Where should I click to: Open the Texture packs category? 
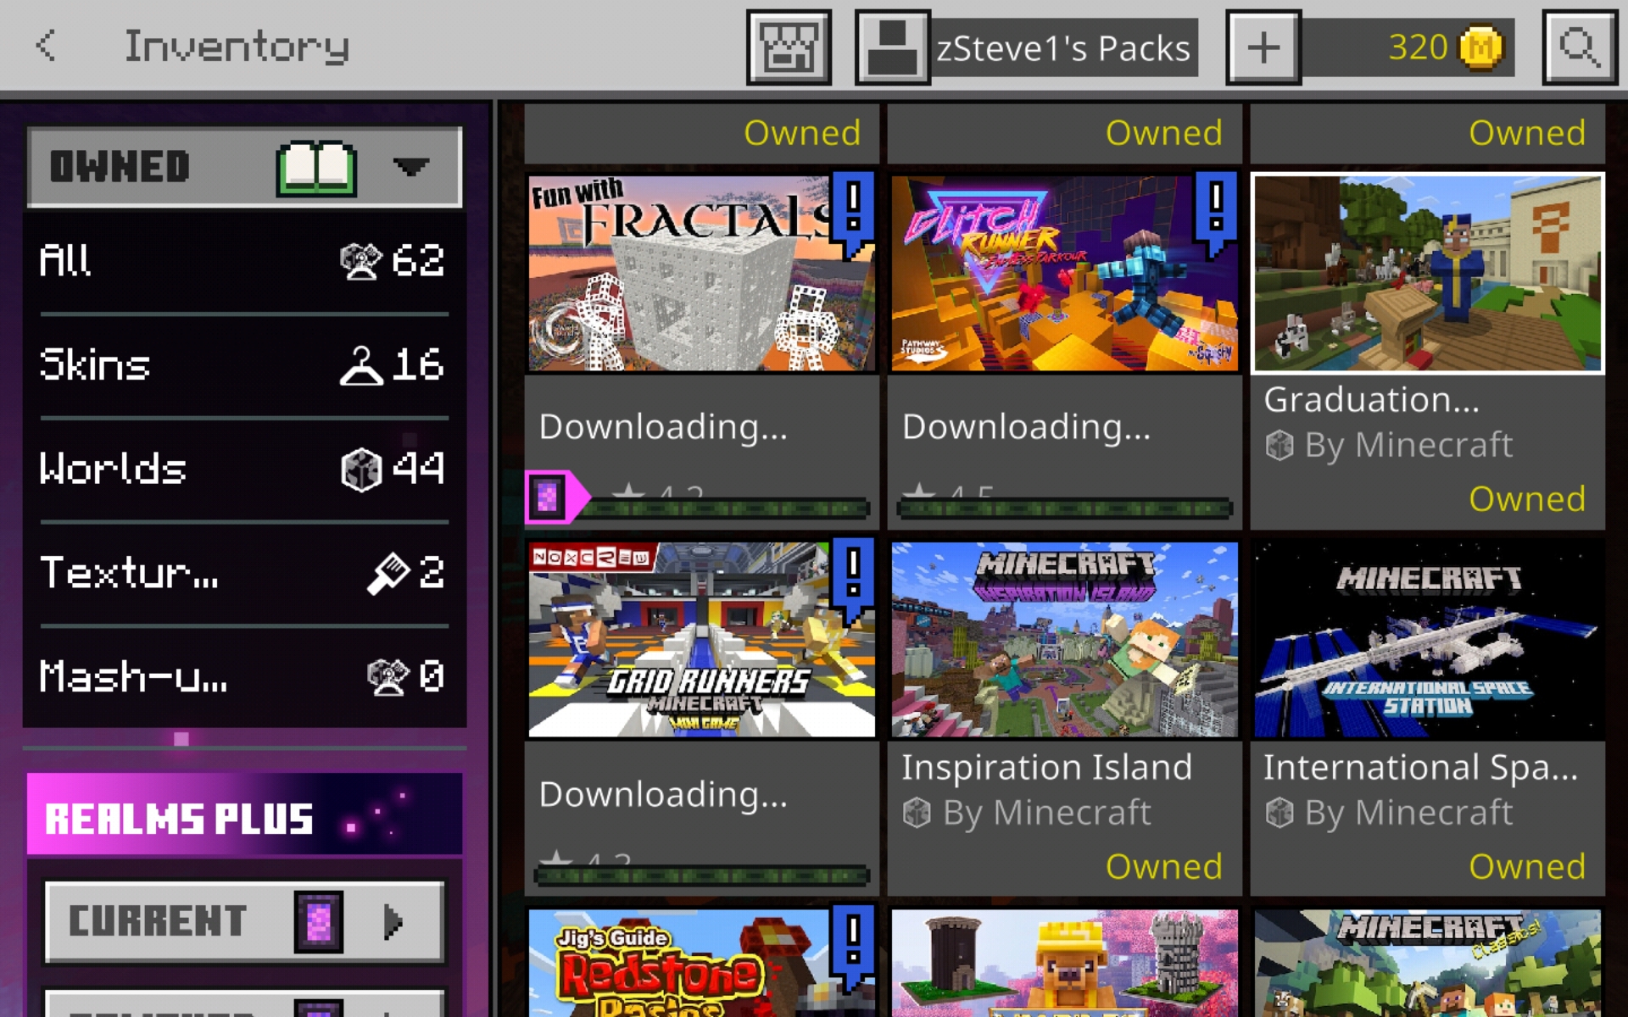pyautogui.click(x=243, y=573)
